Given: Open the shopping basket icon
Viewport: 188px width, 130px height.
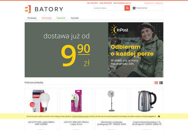Looking at the screenshot, I should (134, 8).
